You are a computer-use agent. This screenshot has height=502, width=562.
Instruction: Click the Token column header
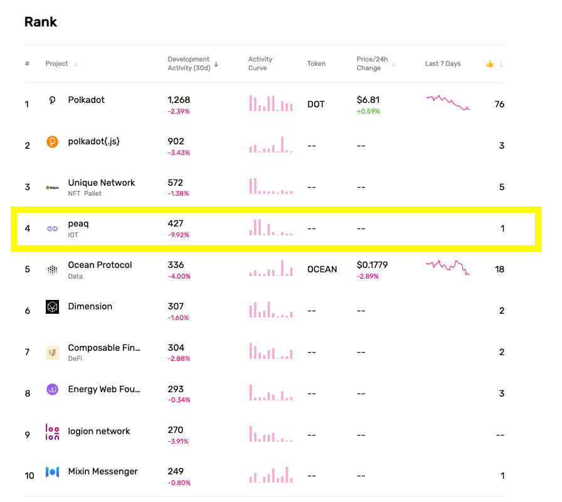pyautogui.click(x=317, y=64)
